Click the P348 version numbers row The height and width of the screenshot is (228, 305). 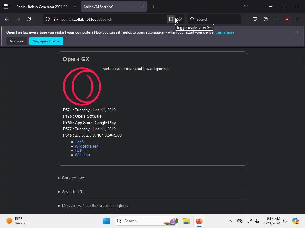point(92,135)
